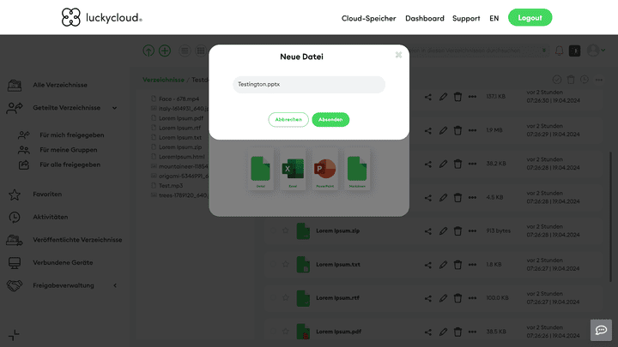
Task: Open Cloud-Speicher in top navigation
Action: (x=368, y=18)
